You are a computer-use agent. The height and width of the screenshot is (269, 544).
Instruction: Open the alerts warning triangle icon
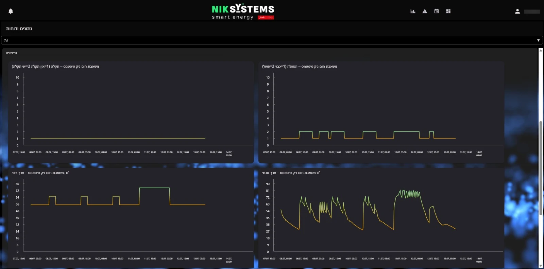(x=425, y=11)
